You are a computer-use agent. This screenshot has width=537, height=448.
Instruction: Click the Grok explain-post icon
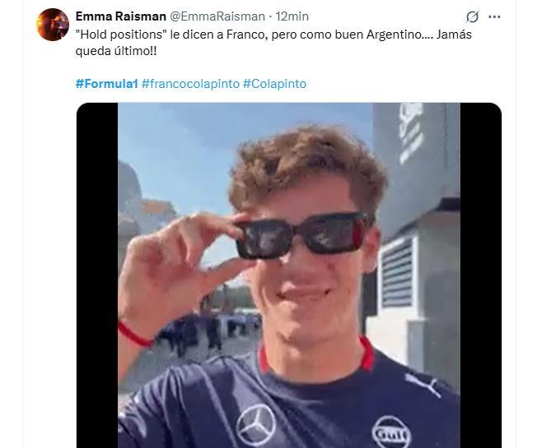(472, 16)
